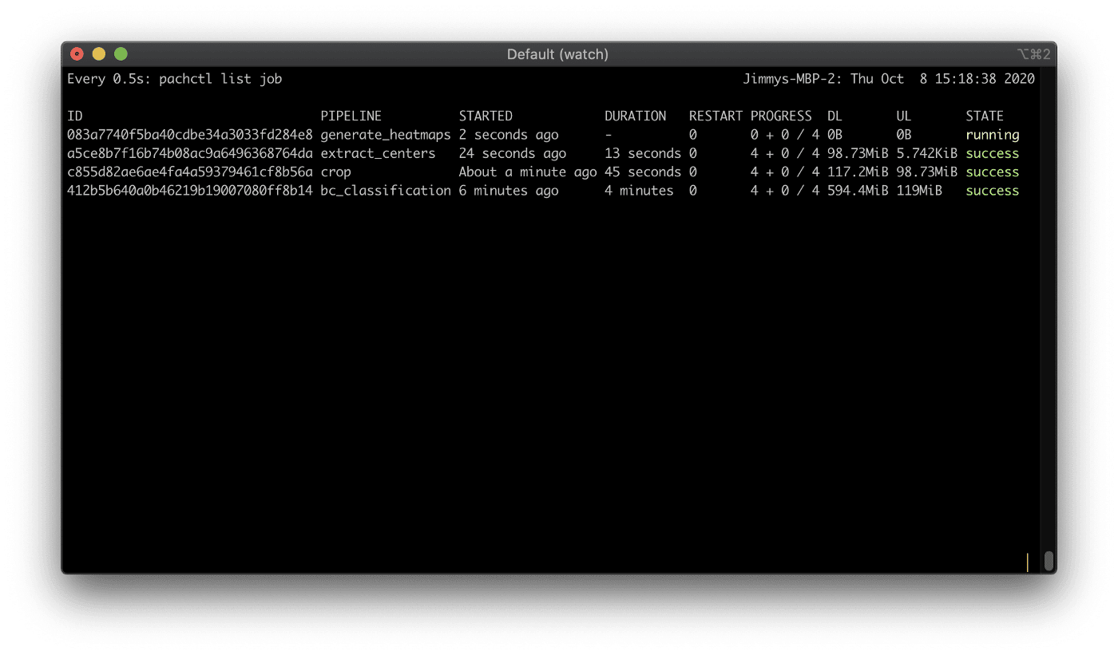The height and width of the screenshot is (655, 1118).
Task: Select job ID c855d82ae6ae4fa4a59379461cf8b56a
Action: pos(190,172)
